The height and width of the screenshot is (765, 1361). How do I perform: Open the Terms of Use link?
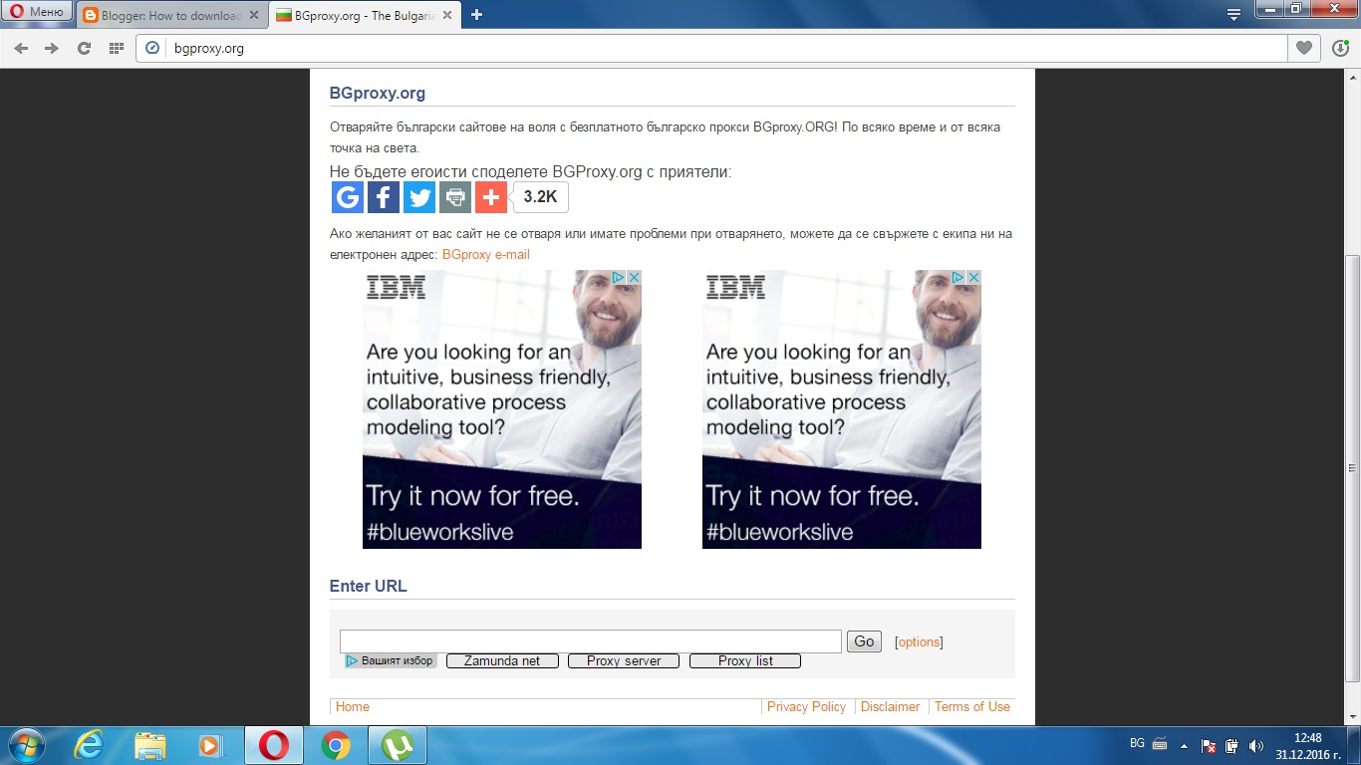972,707
